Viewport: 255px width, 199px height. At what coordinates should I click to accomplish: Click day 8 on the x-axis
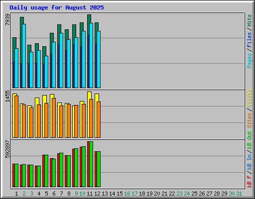[x=69, y=194]
